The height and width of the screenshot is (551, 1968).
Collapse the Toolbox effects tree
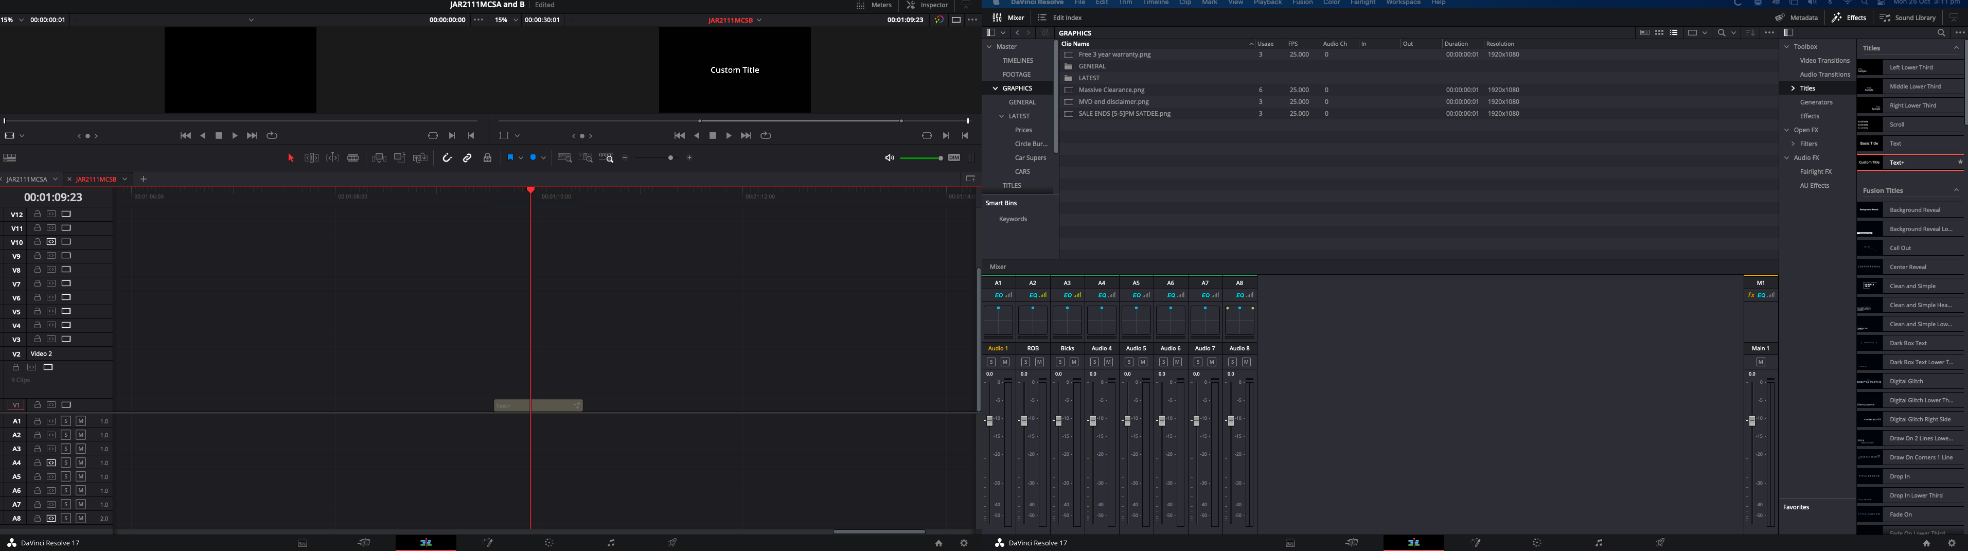click(x=1788, y=47)
